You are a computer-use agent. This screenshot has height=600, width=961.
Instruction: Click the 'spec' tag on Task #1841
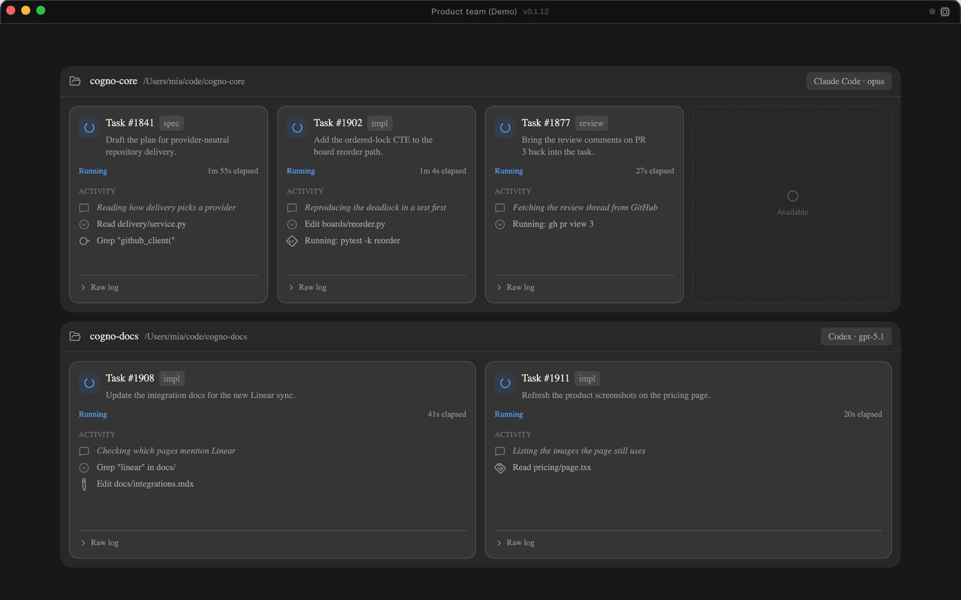click(x=171, y=123)
